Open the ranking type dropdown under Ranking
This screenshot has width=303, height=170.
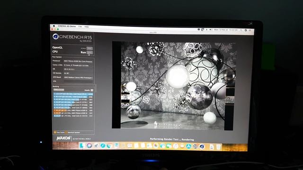point(59,90)
